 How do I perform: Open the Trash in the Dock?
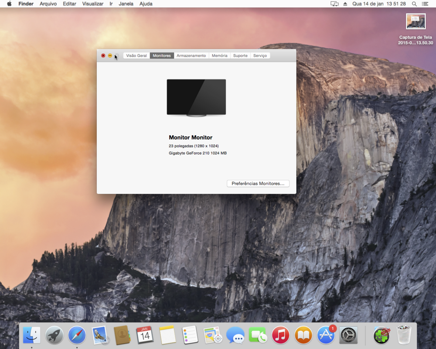[404, 335]
